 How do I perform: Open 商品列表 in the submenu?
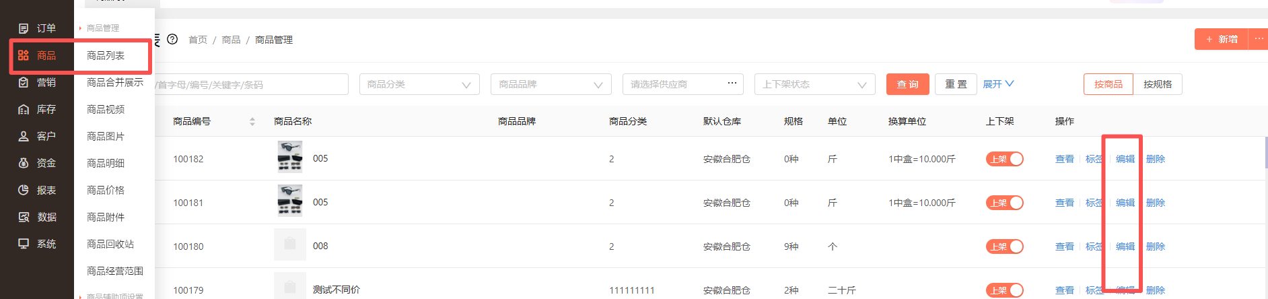106,55
